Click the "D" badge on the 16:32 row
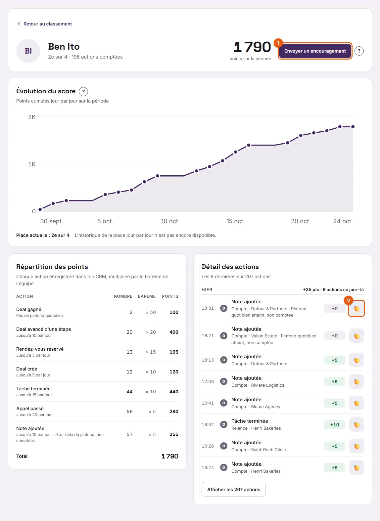The width and height of the screenshot is (380, 521). tap(224, 424)
